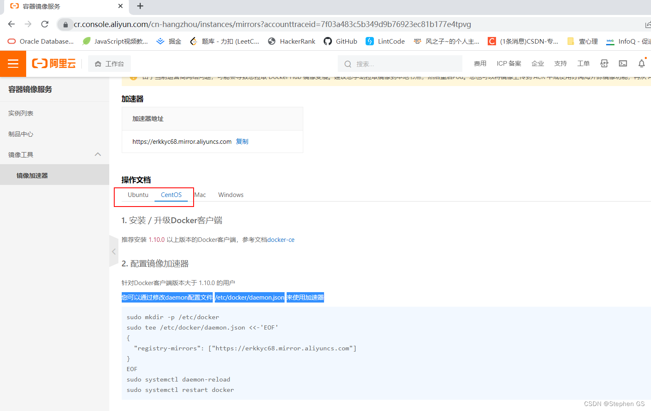Image resolution: width=651 pixels, height=411 pixels.
Task: Open a new browser tab
Action: pos(140,6)
